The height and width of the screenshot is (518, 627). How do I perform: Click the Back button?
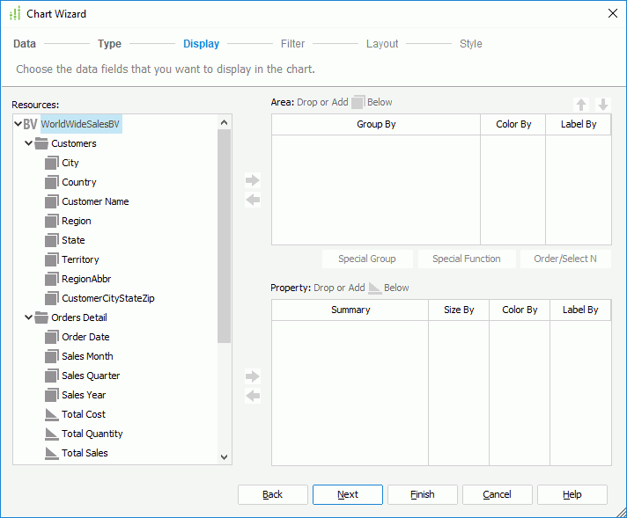pyautogui.click(x=273, y=494)
